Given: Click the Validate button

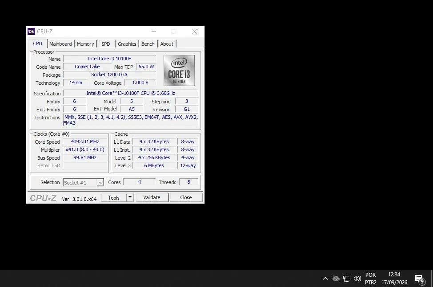Looking at the screenshot, I should (x=152, y=197).
